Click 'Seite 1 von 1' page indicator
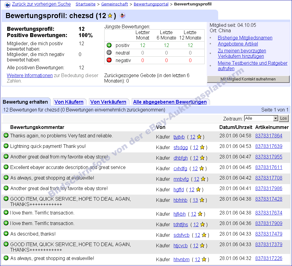The height and width of the screenshot is (266, 292). [275, 110]
